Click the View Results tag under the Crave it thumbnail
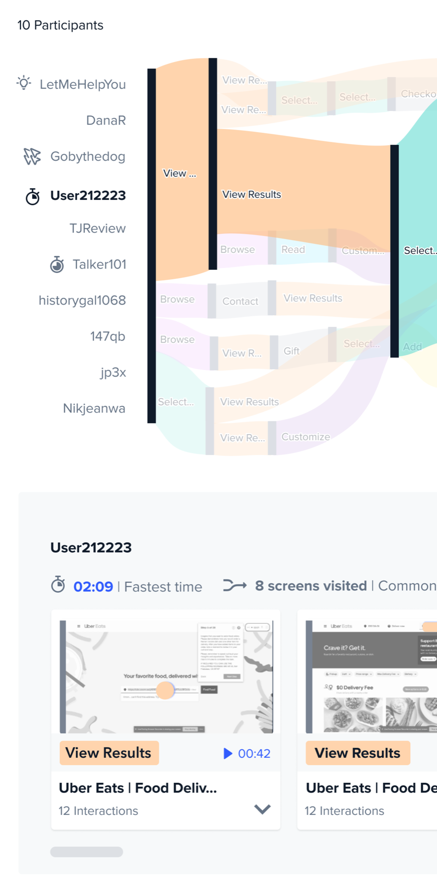Image resolution: width=437 pixels, height=880 pixels. pos(358,753)
